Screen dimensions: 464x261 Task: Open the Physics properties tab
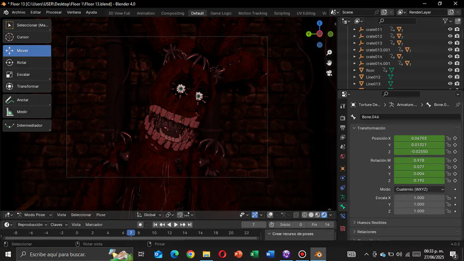click(x=343, y=178)
